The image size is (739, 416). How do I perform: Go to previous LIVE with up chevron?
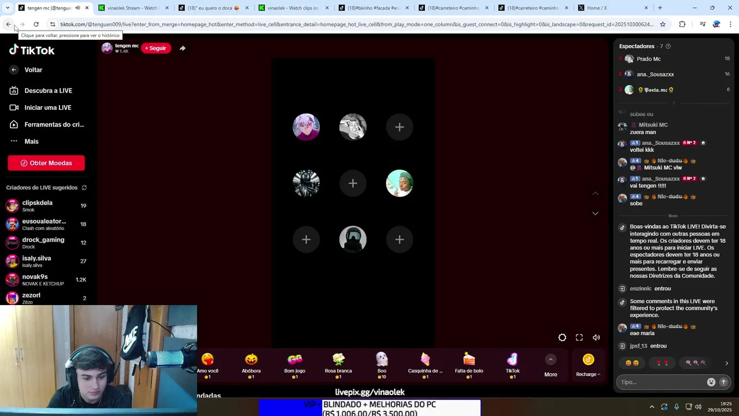click(595, 194)
